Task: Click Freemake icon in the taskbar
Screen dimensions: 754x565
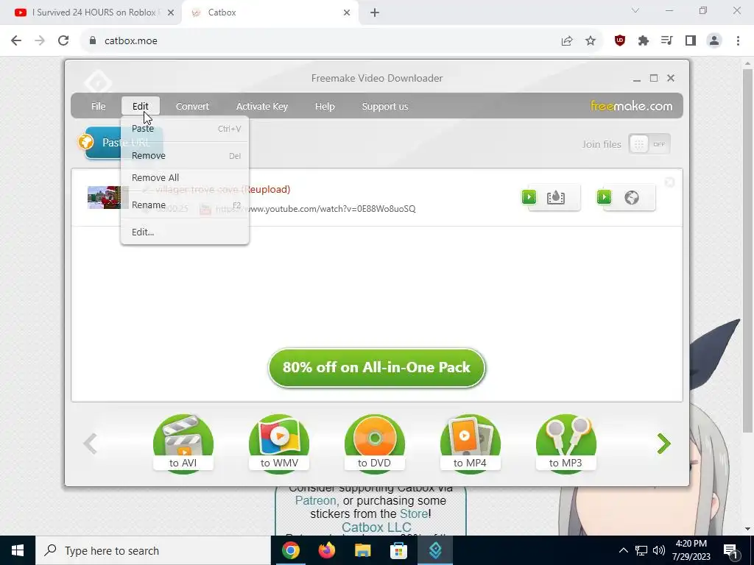Action: click(434, 550)
